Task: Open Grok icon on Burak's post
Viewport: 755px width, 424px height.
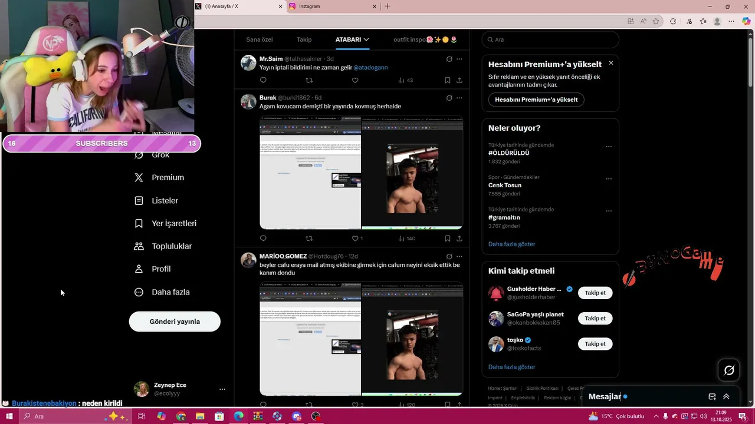Action: (449, 98)
